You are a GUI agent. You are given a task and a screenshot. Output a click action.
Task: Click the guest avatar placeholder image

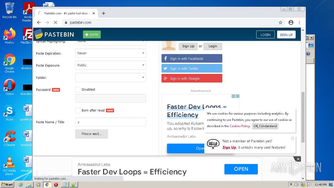(169, 45)
